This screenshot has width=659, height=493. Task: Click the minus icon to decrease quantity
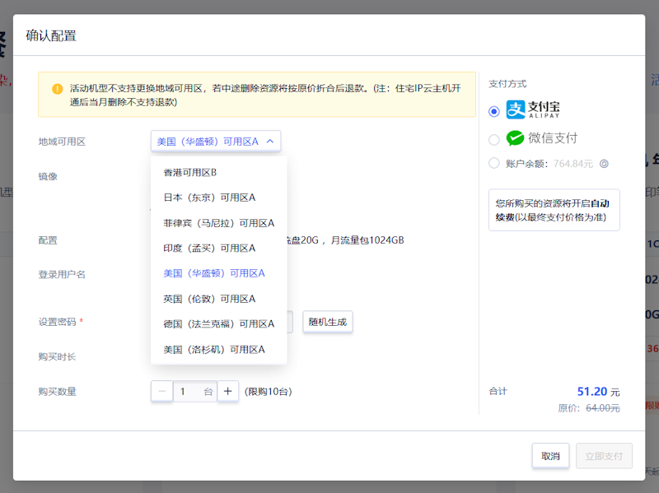pos(161,391)
